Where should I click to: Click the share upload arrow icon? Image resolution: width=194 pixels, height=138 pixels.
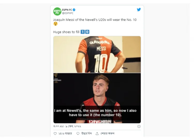(x=97, y=133)
